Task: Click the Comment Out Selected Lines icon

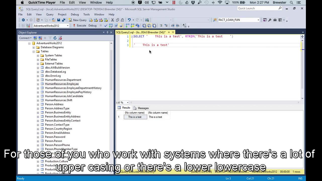Action: [x=161, y=26]
